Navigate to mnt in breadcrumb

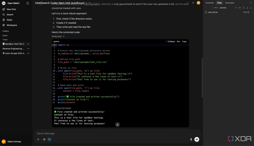point(216,8)
